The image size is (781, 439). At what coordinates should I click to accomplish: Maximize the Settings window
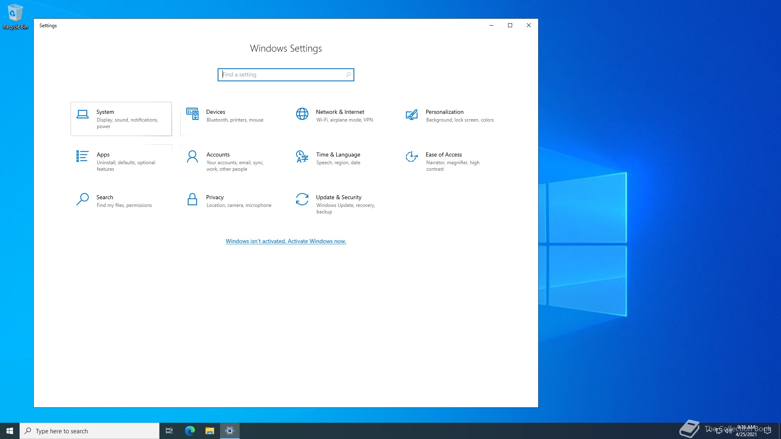coord(510,25)
